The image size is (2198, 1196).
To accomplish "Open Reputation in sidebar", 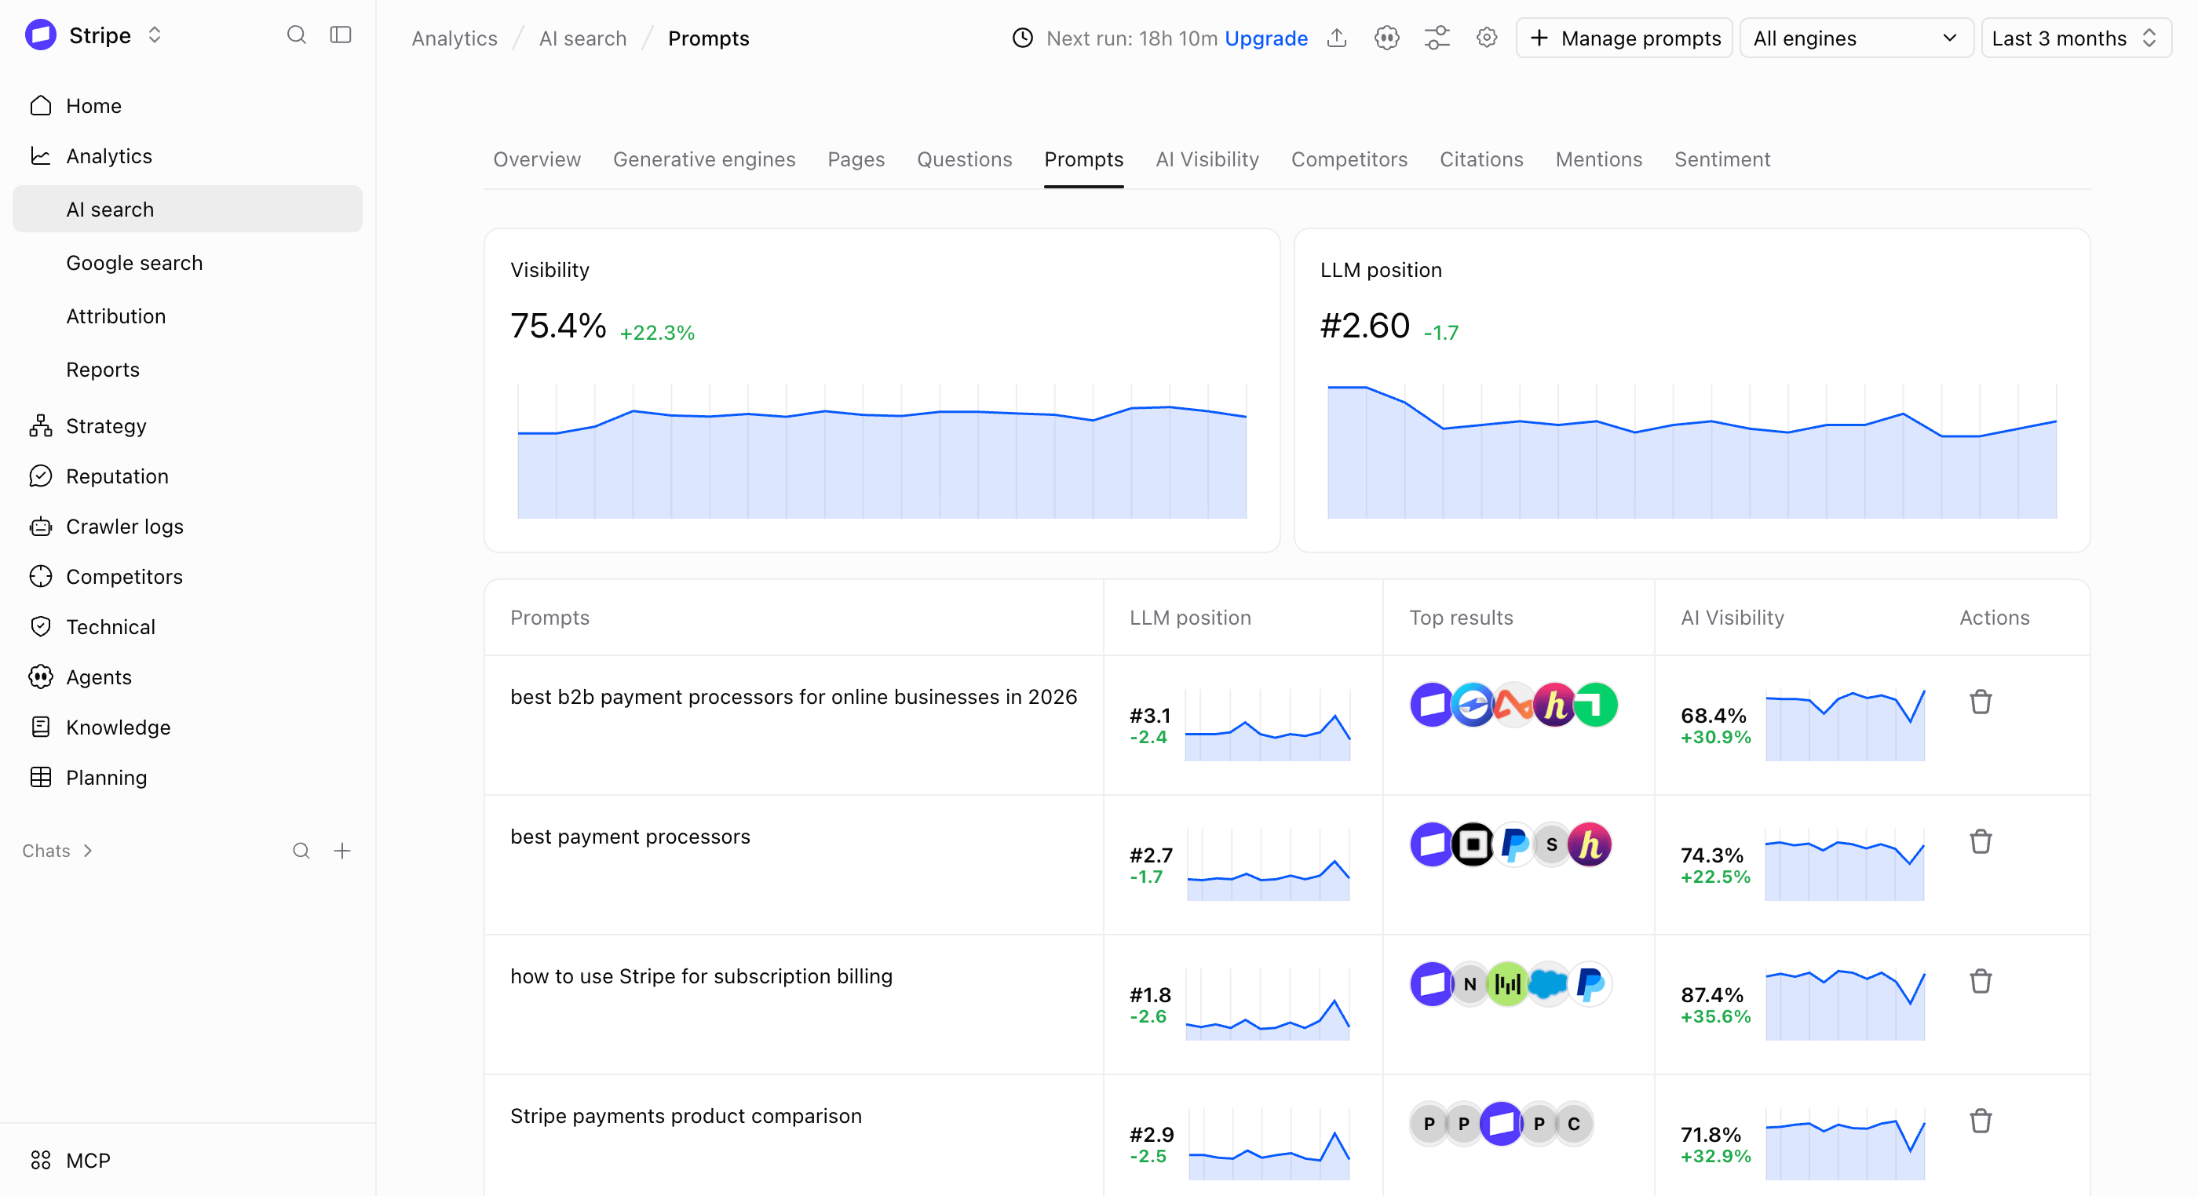I will (188, 476).
